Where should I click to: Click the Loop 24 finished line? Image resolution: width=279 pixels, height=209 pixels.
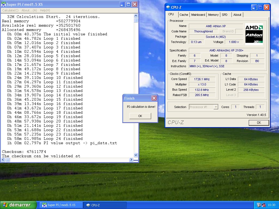[x=45, y=139]
